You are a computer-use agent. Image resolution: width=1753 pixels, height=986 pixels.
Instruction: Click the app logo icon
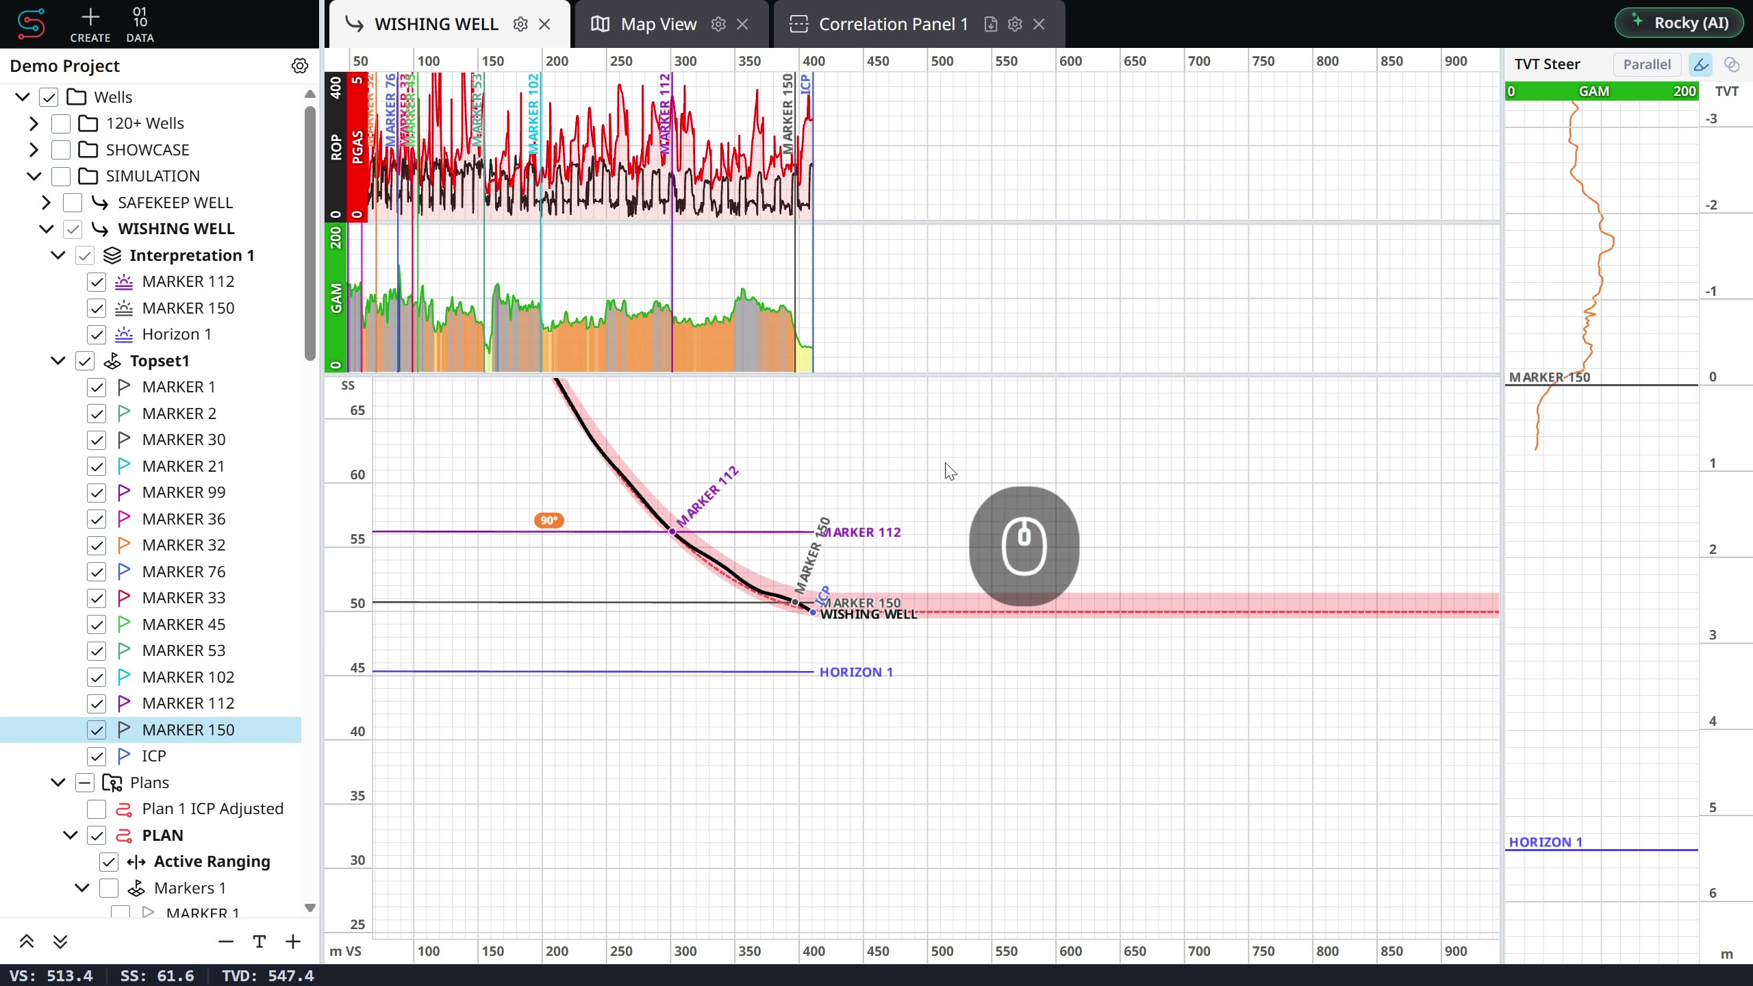click(x=31, y=24)
